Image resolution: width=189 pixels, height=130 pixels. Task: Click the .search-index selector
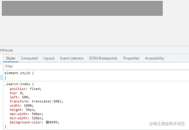click(17, 84)
